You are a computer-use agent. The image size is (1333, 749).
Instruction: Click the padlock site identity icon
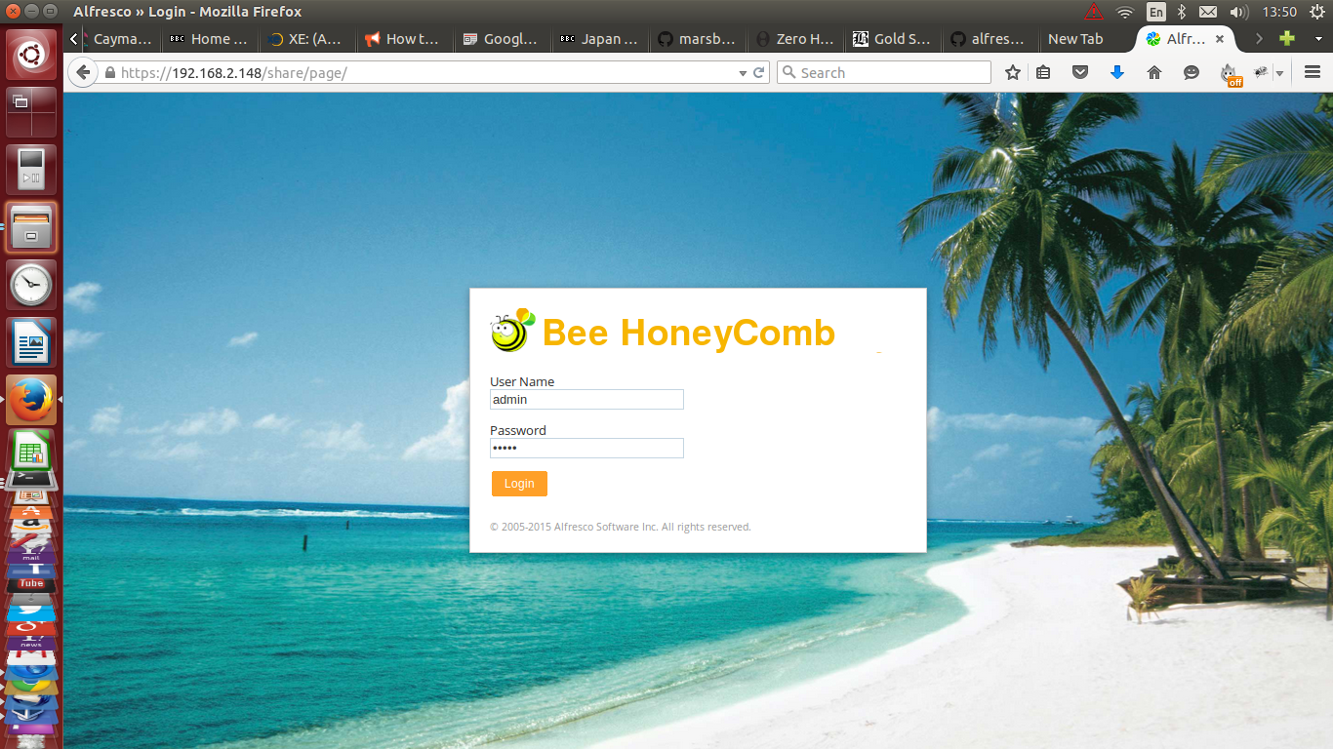click(x=109, y=73)
